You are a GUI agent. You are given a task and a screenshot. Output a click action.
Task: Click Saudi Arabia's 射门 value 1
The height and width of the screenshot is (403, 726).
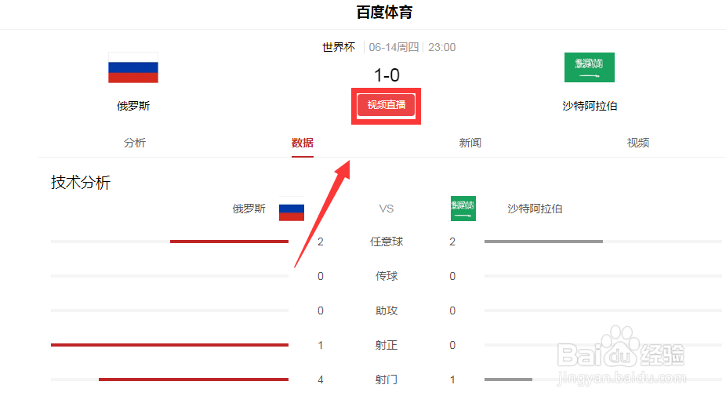452,379
